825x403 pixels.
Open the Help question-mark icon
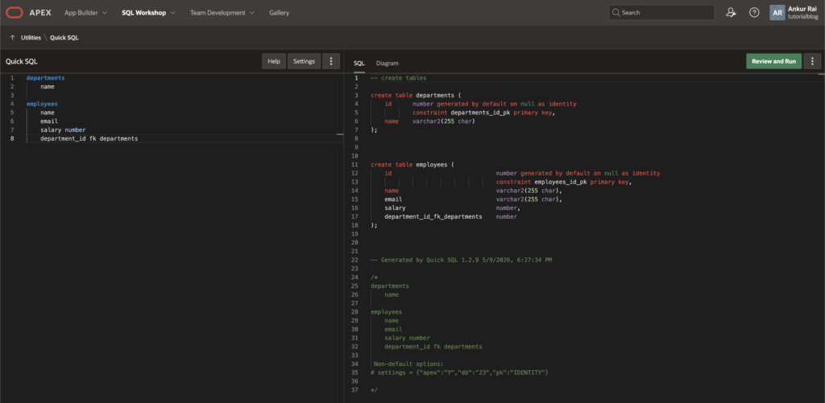click(x=754, y=13)
